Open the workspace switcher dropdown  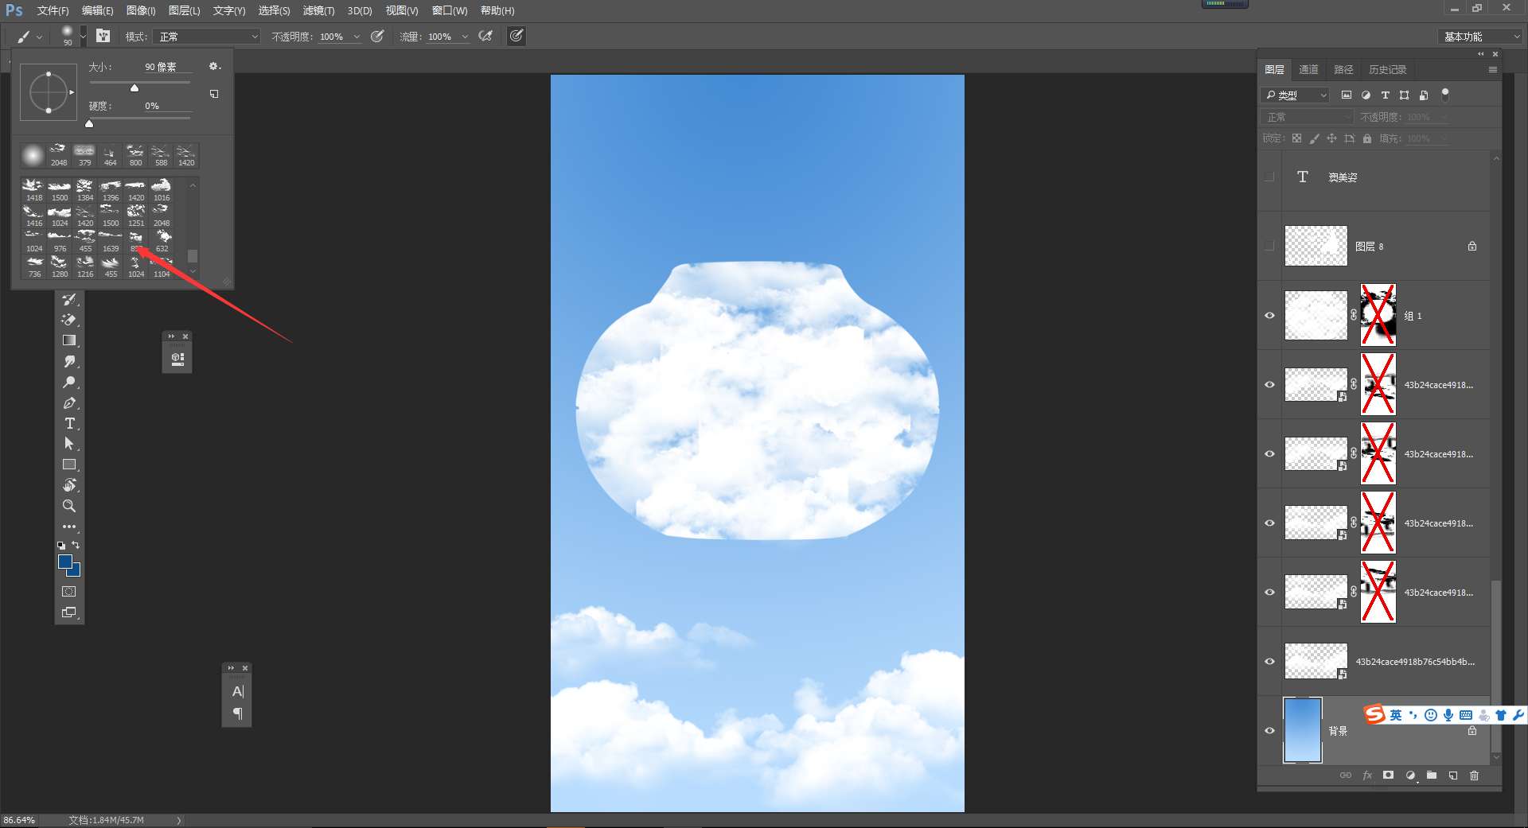tap(1479, 37)
